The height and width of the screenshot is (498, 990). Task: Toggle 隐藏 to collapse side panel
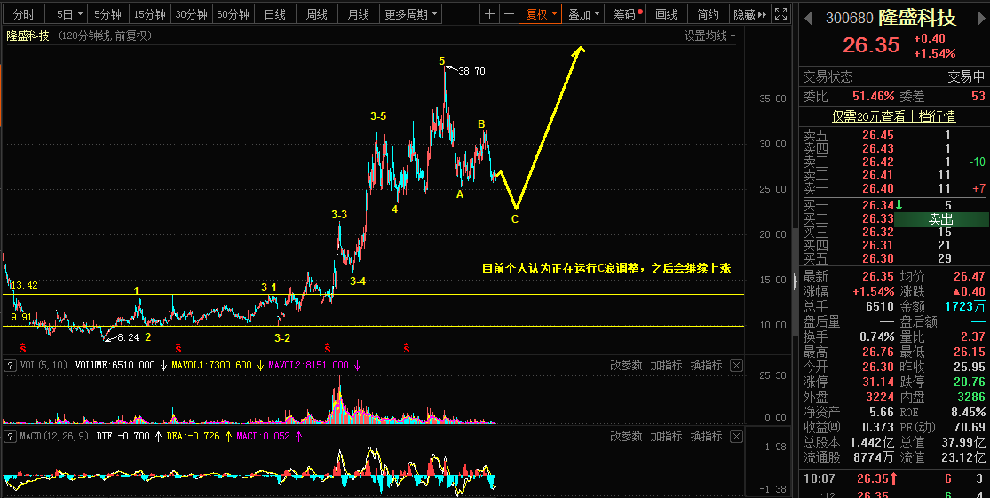(750, 14)
